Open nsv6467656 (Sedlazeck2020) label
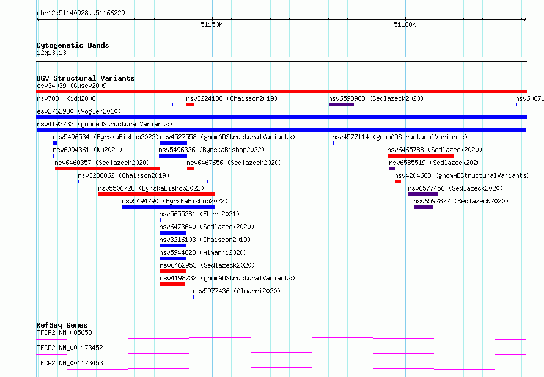 [234, 163]
